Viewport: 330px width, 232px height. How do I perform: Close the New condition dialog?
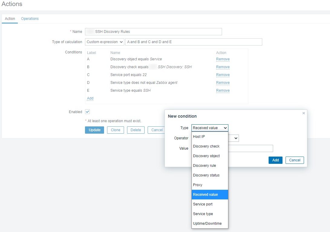pyautogui.click(x=303, y=113)
